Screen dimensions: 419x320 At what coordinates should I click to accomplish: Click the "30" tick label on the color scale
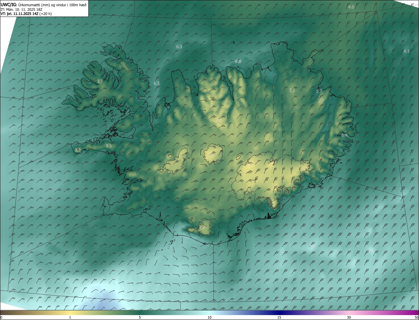(x=349, y=317)
